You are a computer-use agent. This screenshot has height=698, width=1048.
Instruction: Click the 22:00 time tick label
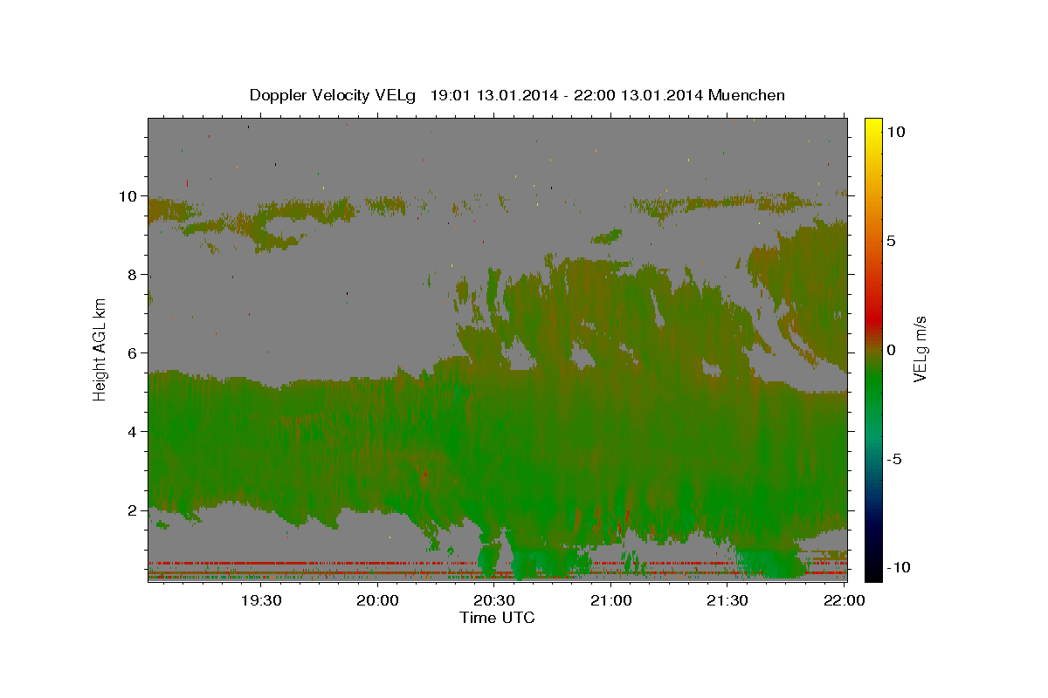click(x=844, y=600)
